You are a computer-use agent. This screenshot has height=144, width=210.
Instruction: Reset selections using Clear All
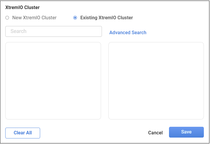pyautogui.click(x=23, y=133)
